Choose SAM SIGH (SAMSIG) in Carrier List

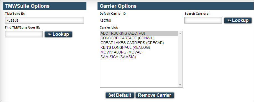coord(139,57)
